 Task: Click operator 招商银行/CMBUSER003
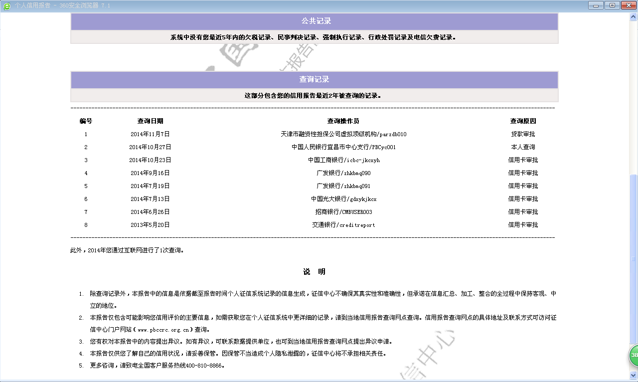344,212
